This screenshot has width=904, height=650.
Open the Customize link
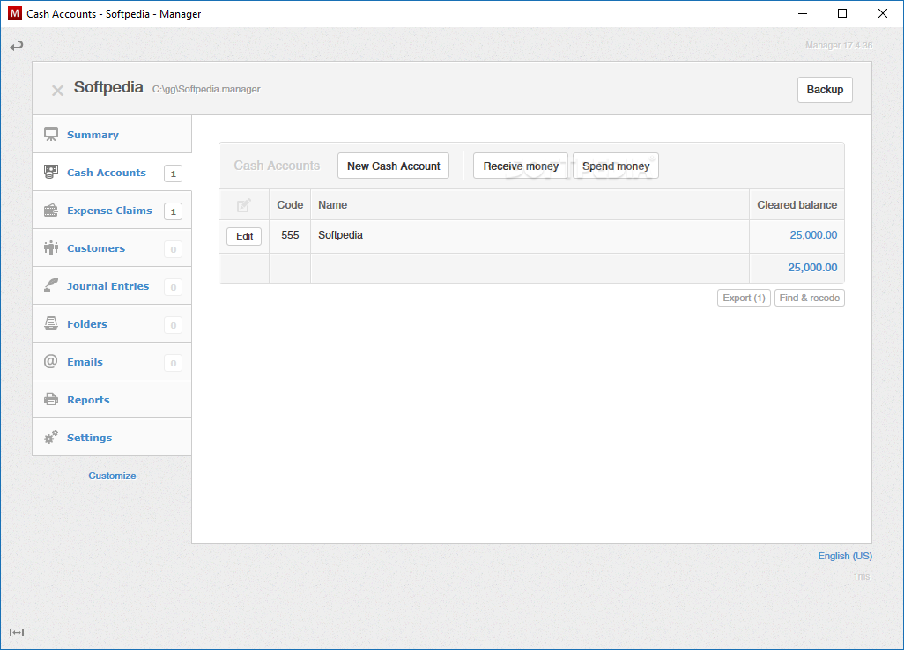[x=112, y=476]
